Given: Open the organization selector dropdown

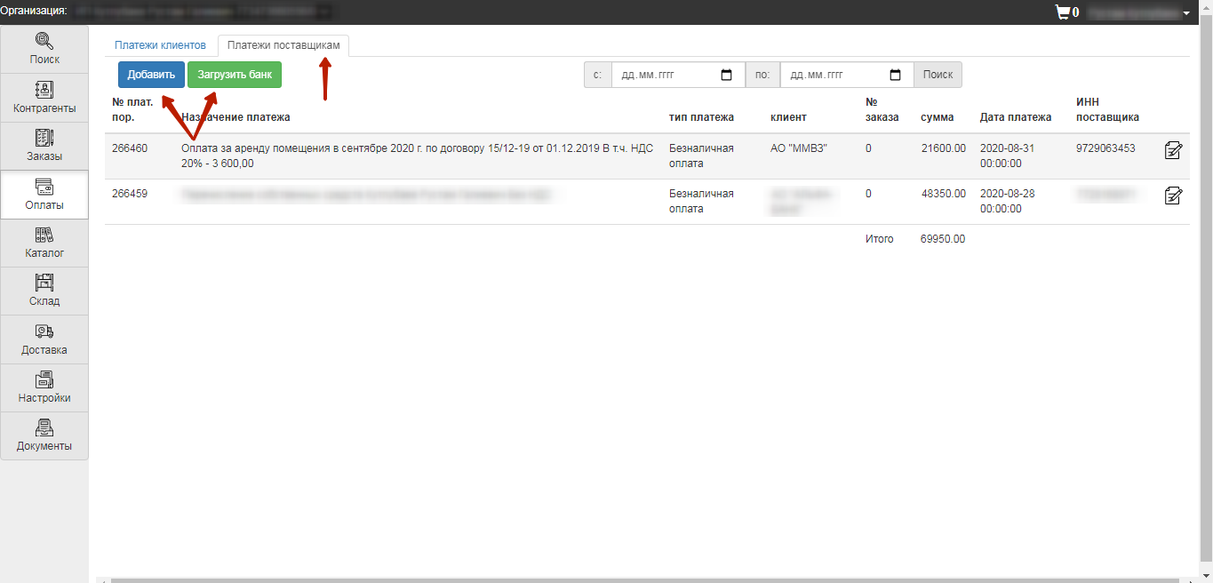Looking at the screenshot, I should 204,12.
